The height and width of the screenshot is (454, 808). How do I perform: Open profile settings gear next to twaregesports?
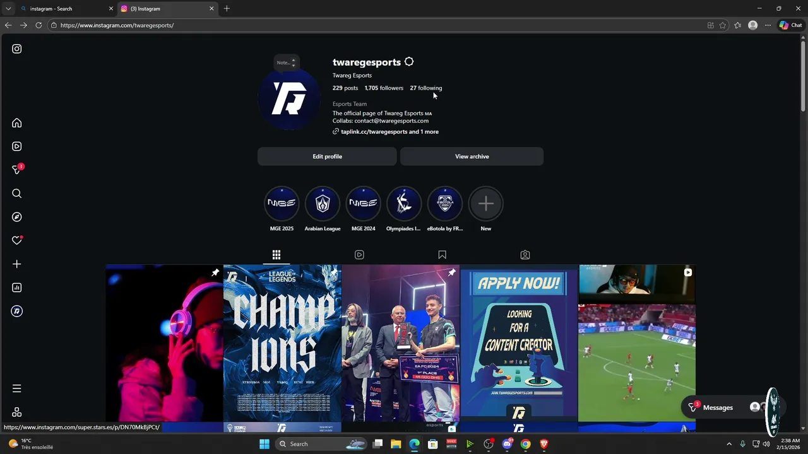point(409,62)
